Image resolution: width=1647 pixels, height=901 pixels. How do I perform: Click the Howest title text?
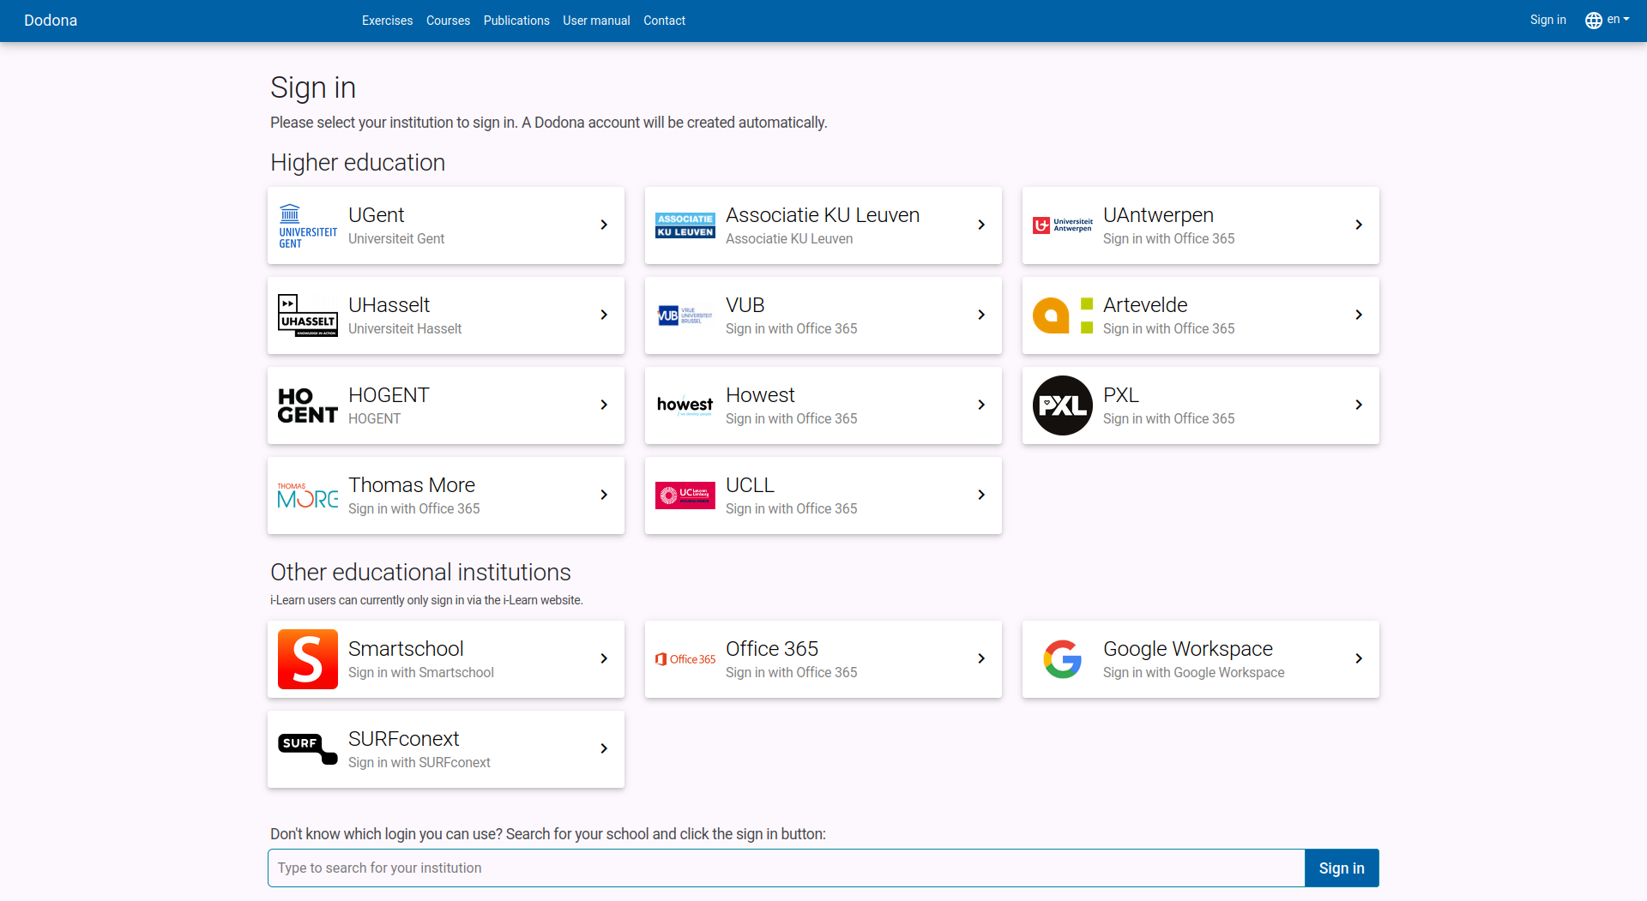click(760, 395)
